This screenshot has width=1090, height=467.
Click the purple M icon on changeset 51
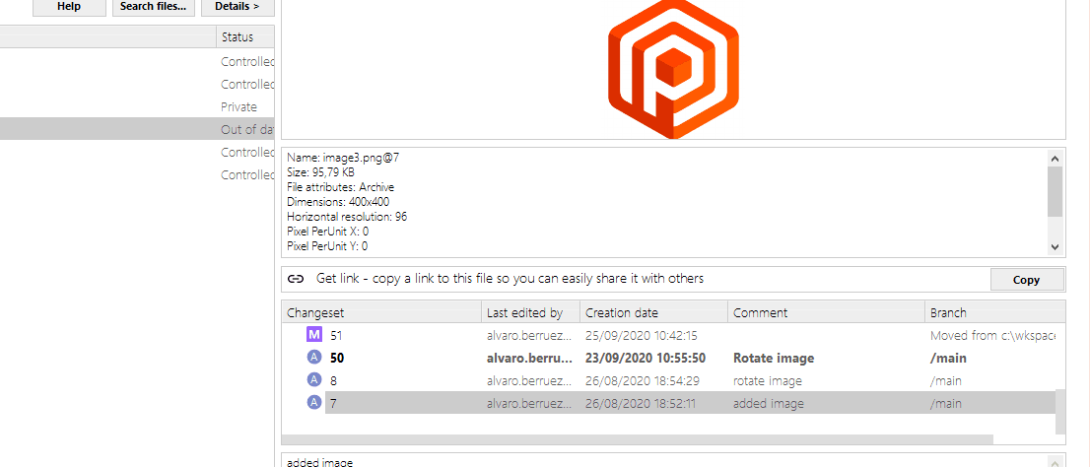click(314, 336)
